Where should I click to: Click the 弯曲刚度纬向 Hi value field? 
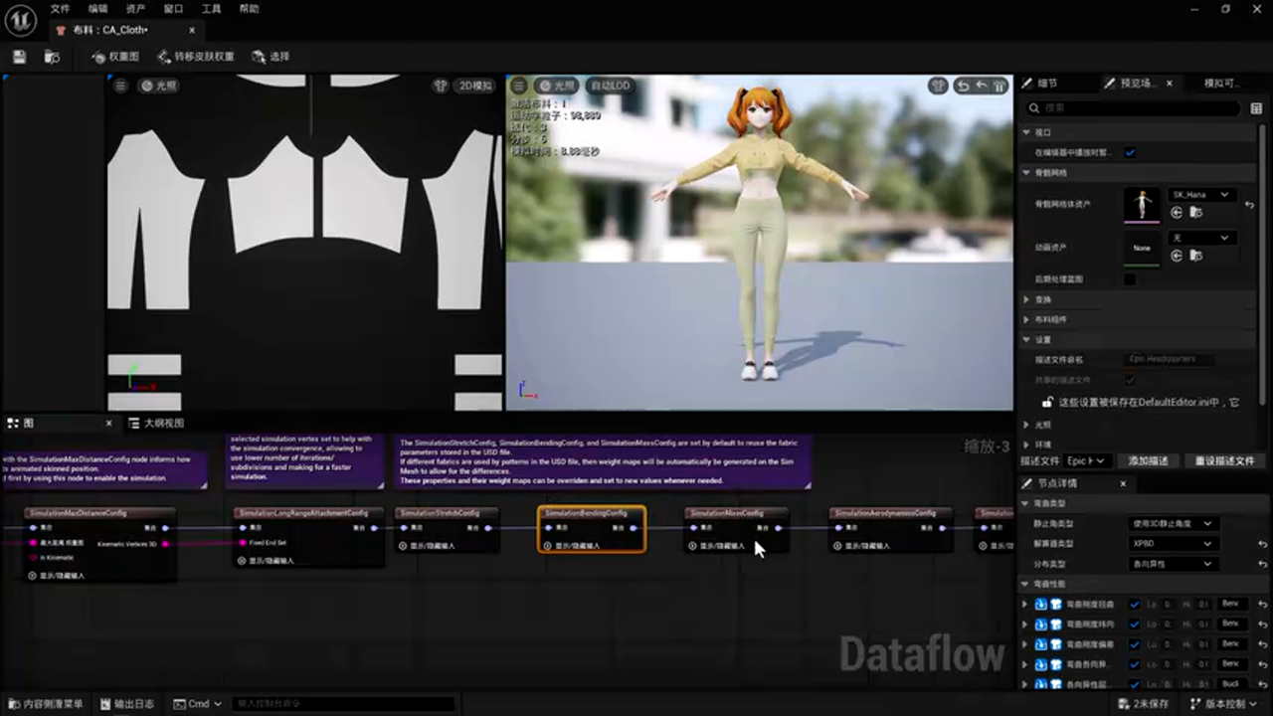1202,624
